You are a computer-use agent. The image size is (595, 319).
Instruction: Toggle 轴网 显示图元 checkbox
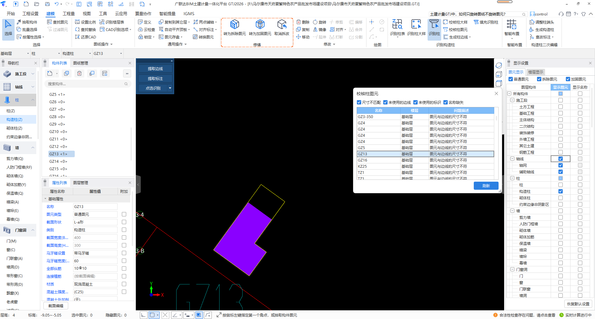click(561, 165)
